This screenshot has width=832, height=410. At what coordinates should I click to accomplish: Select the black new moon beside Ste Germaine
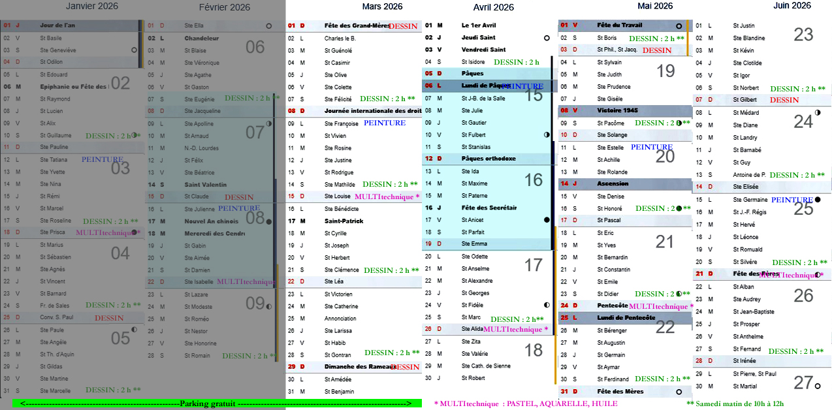pos(818,199)
